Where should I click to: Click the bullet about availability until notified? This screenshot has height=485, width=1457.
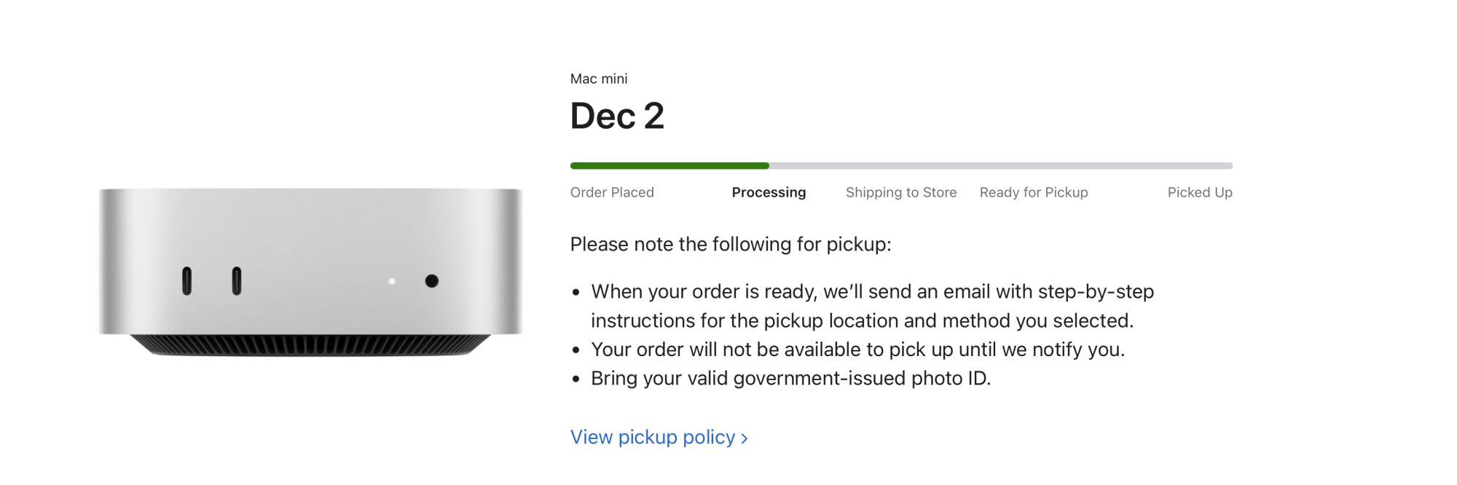[857, 350]
